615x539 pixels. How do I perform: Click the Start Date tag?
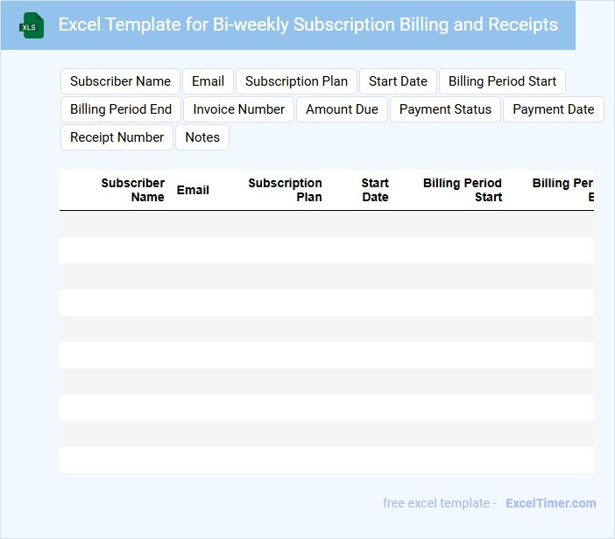[398, 81]
